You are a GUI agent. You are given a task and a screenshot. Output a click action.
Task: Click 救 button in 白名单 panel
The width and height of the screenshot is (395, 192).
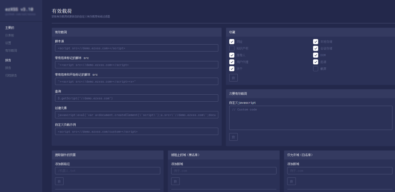[291, 181]
